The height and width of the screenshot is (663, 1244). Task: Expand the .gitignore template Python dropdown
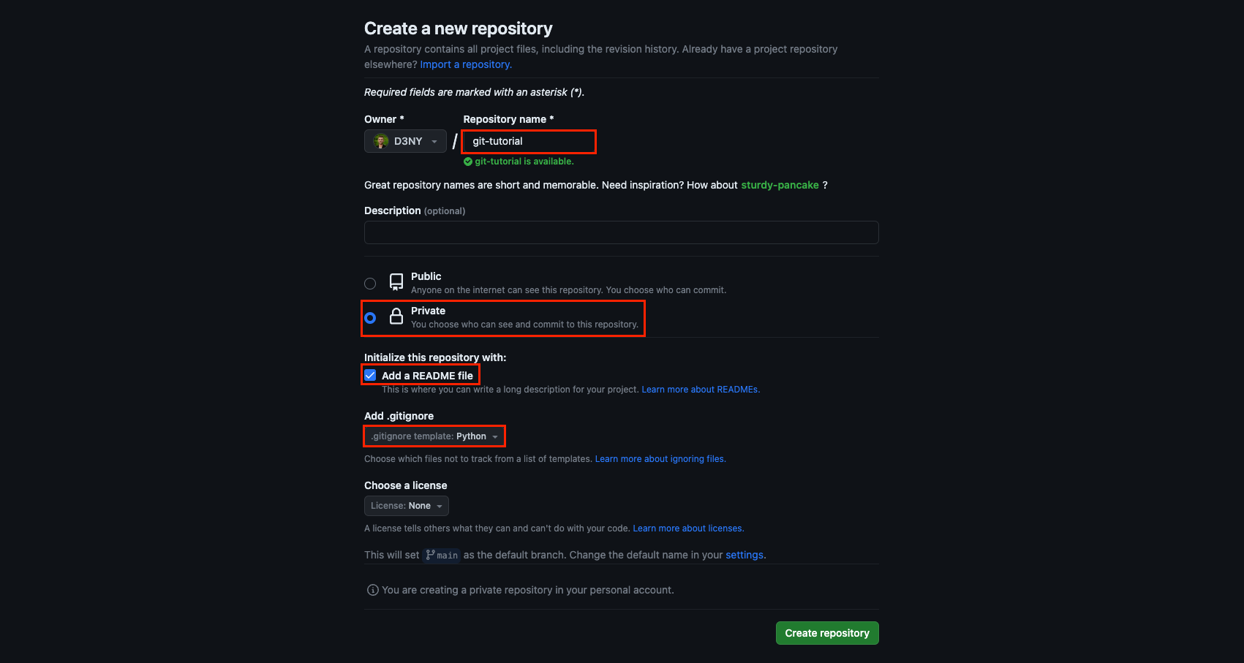(x=434, y=436)
